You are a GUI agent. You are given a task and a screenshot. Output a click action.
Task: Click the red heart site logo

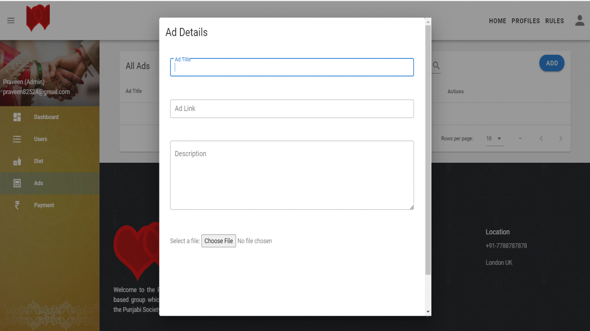(38, 18)
